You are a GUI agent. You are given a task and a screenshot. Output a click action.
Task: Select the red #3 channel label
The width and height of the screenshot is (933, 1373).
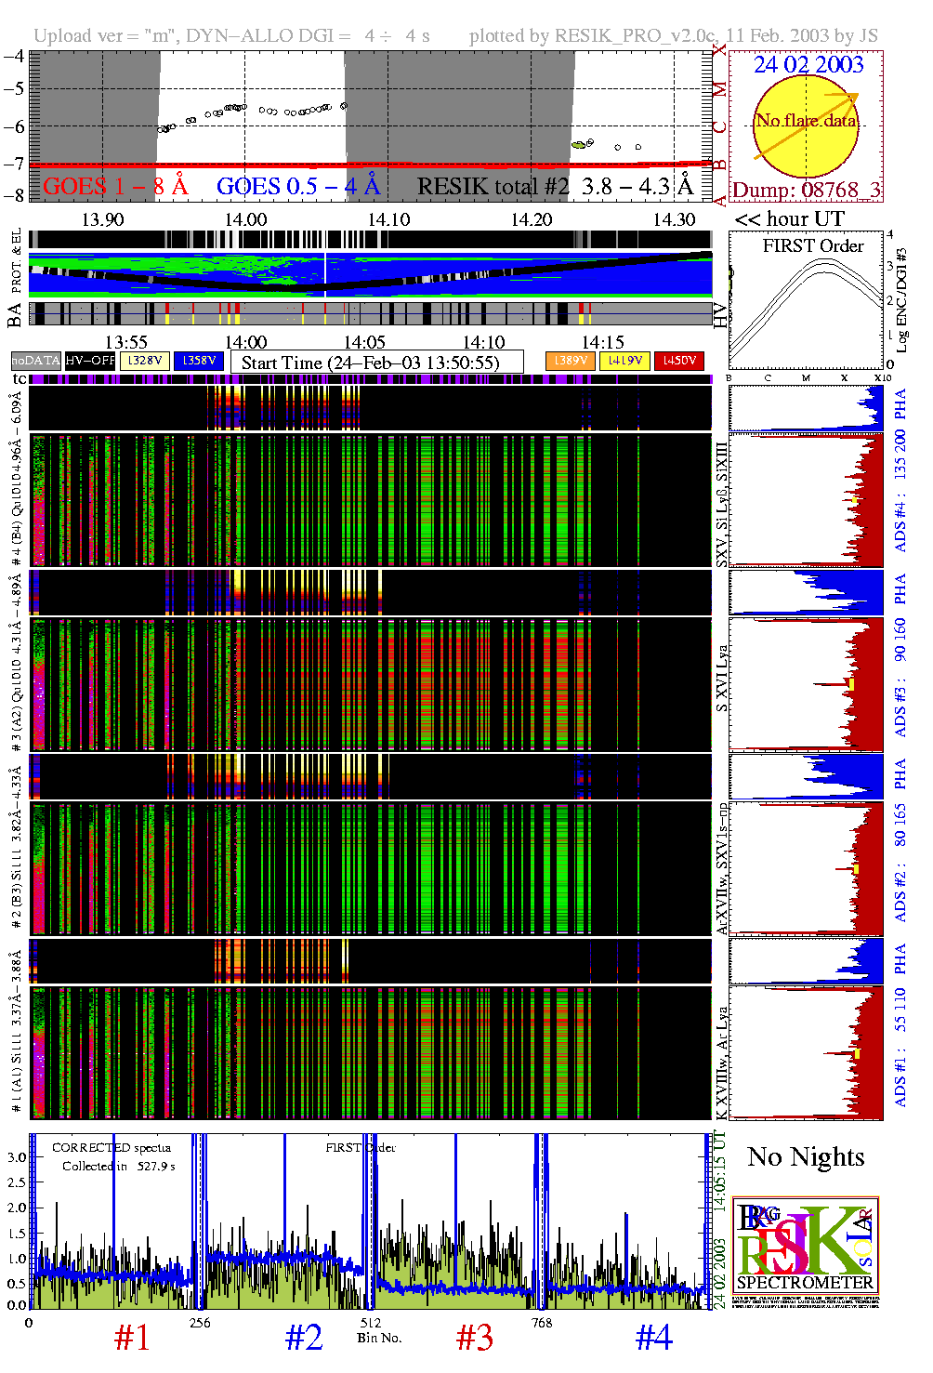pos(474,1339)
